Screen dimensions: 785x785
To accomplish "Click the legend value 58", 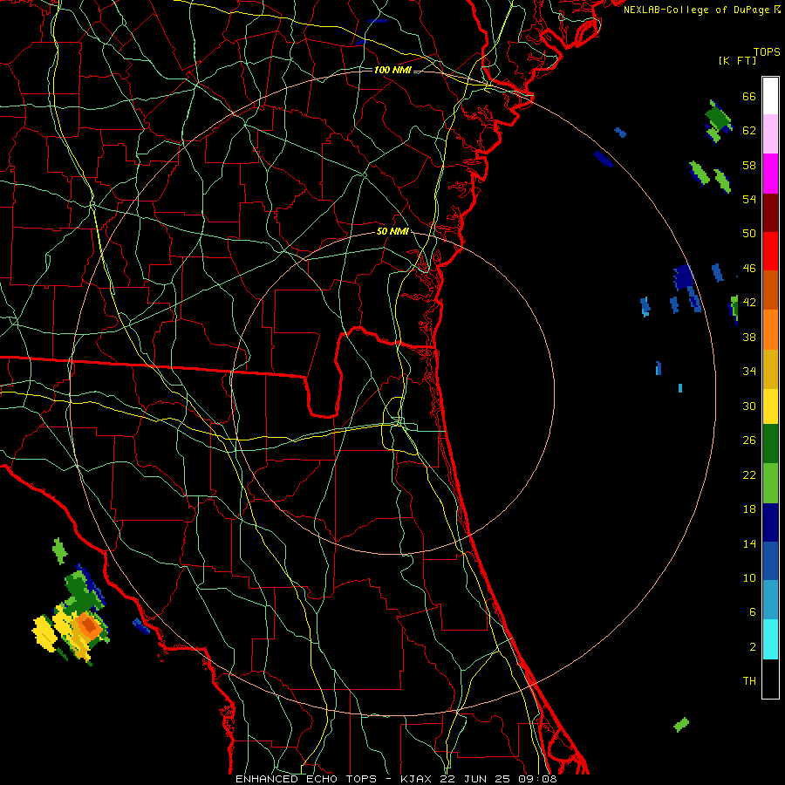I will [749, 165].
